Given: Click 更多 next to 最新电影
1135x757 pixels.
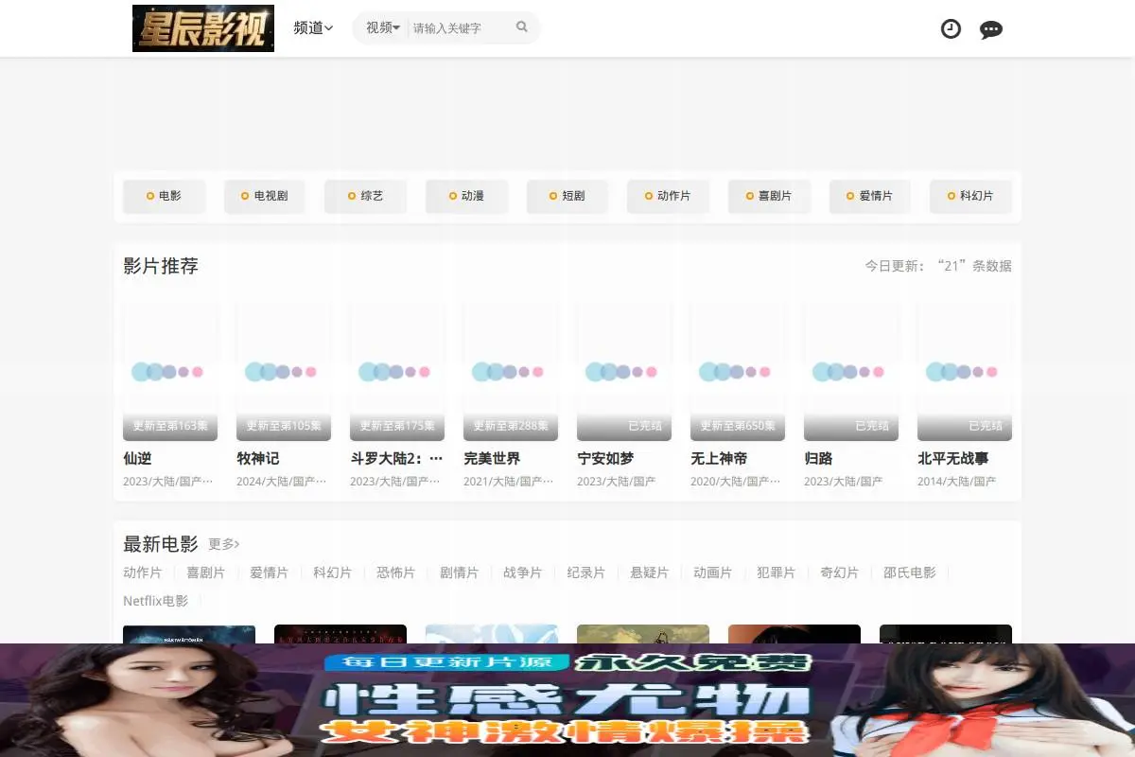Looking at the screenshot, I should [x=224, y=544].
